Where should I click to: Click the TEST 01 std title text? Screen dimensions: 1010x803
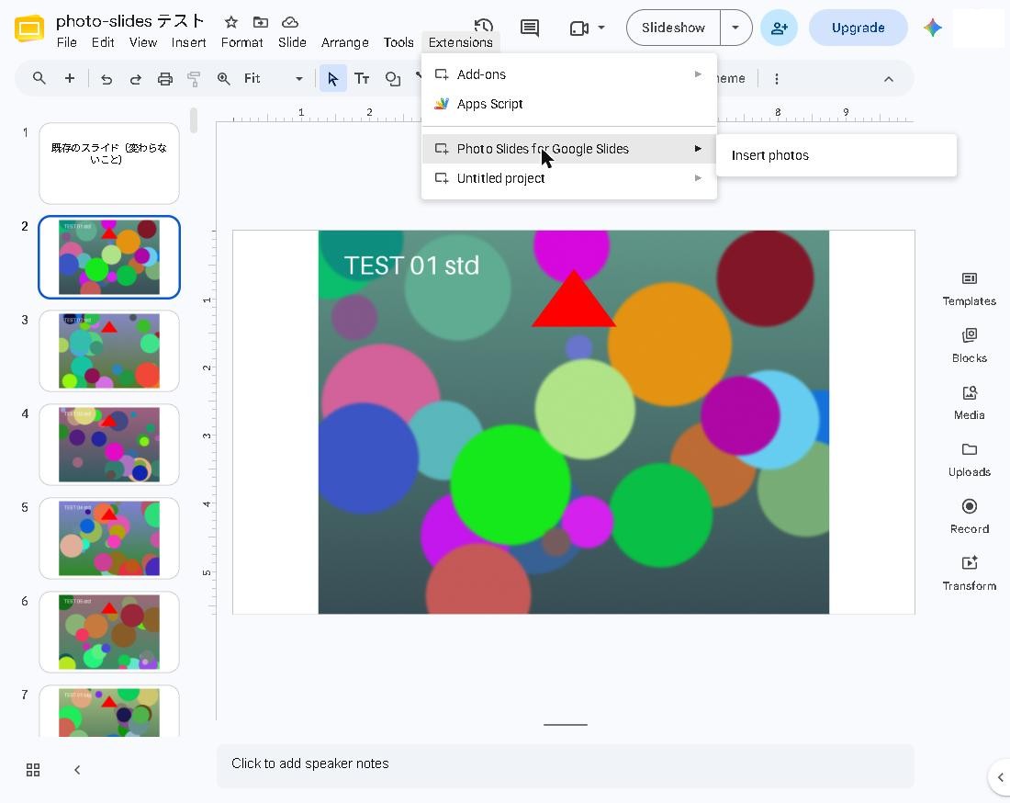point(411,266)
